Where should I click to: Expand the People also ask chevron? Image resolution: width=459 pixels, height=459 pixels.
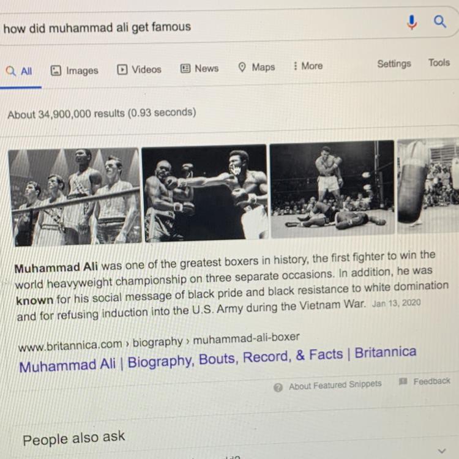(442, 450)
